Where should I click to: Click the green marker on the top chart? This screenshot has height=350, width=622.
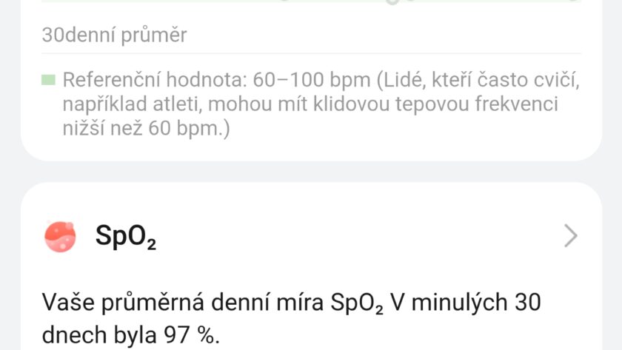click(392, 2)
